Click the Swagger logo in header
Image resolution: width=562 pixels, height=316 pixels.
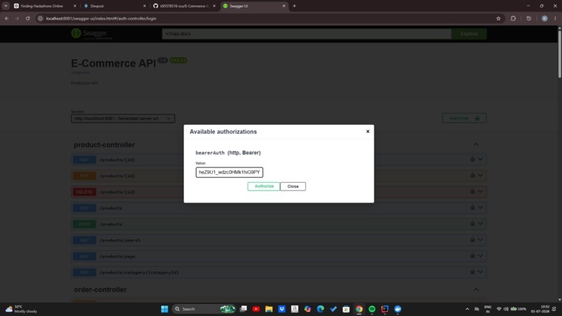pos(91,33)
